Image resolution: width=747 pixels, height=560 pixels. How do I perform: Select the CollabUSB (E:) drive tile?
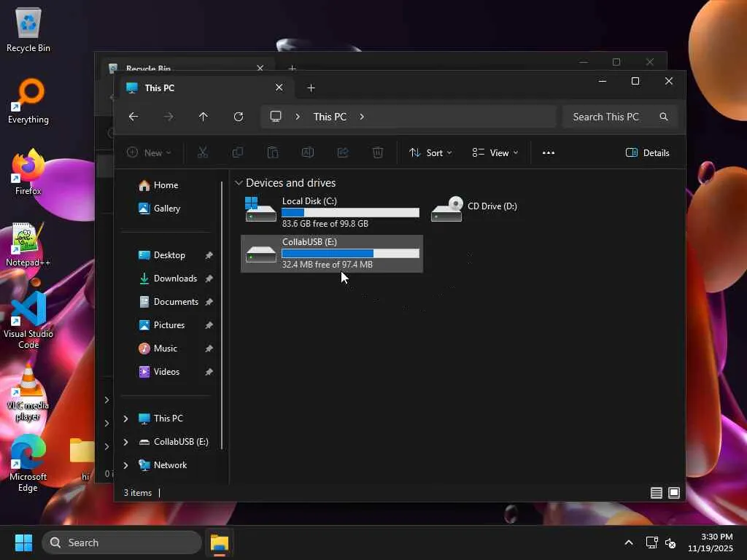[332, 253]
